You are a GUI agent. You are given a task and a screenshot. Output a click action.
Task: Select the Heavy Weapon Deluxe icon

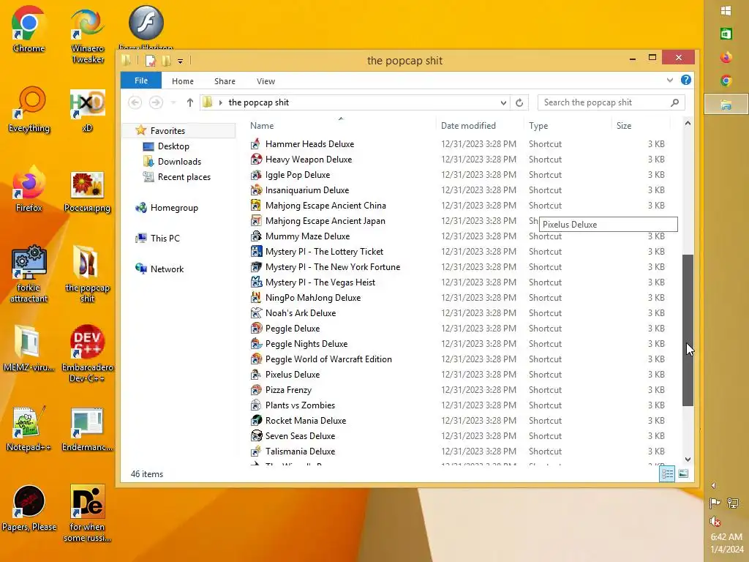(256, 159)
